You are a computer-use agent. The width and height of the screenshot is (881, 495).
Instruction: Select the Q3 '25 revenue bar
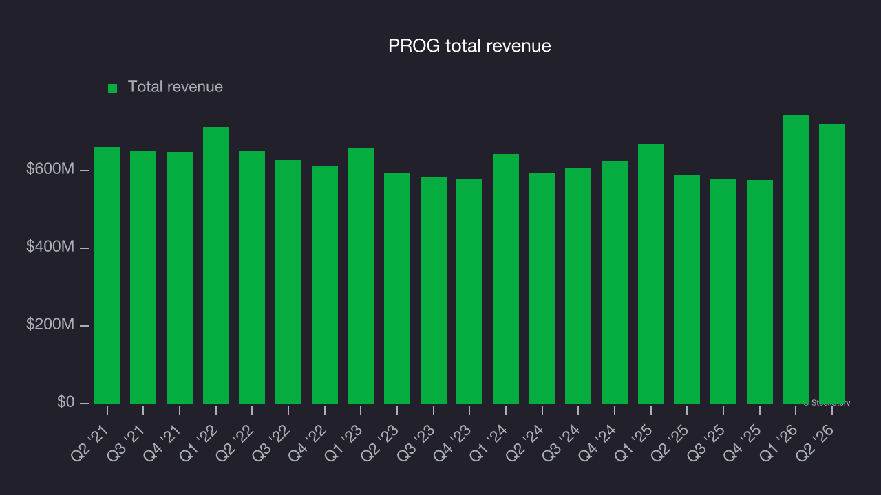(723, 291)
